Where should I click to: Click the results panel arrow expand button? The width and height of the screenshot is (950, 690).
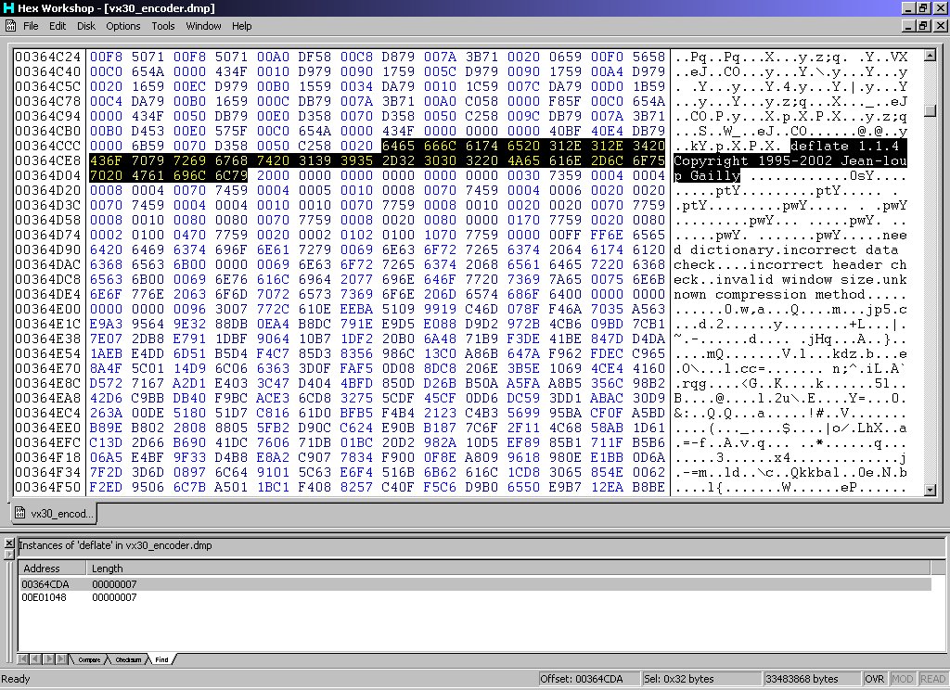coord(9,555)
